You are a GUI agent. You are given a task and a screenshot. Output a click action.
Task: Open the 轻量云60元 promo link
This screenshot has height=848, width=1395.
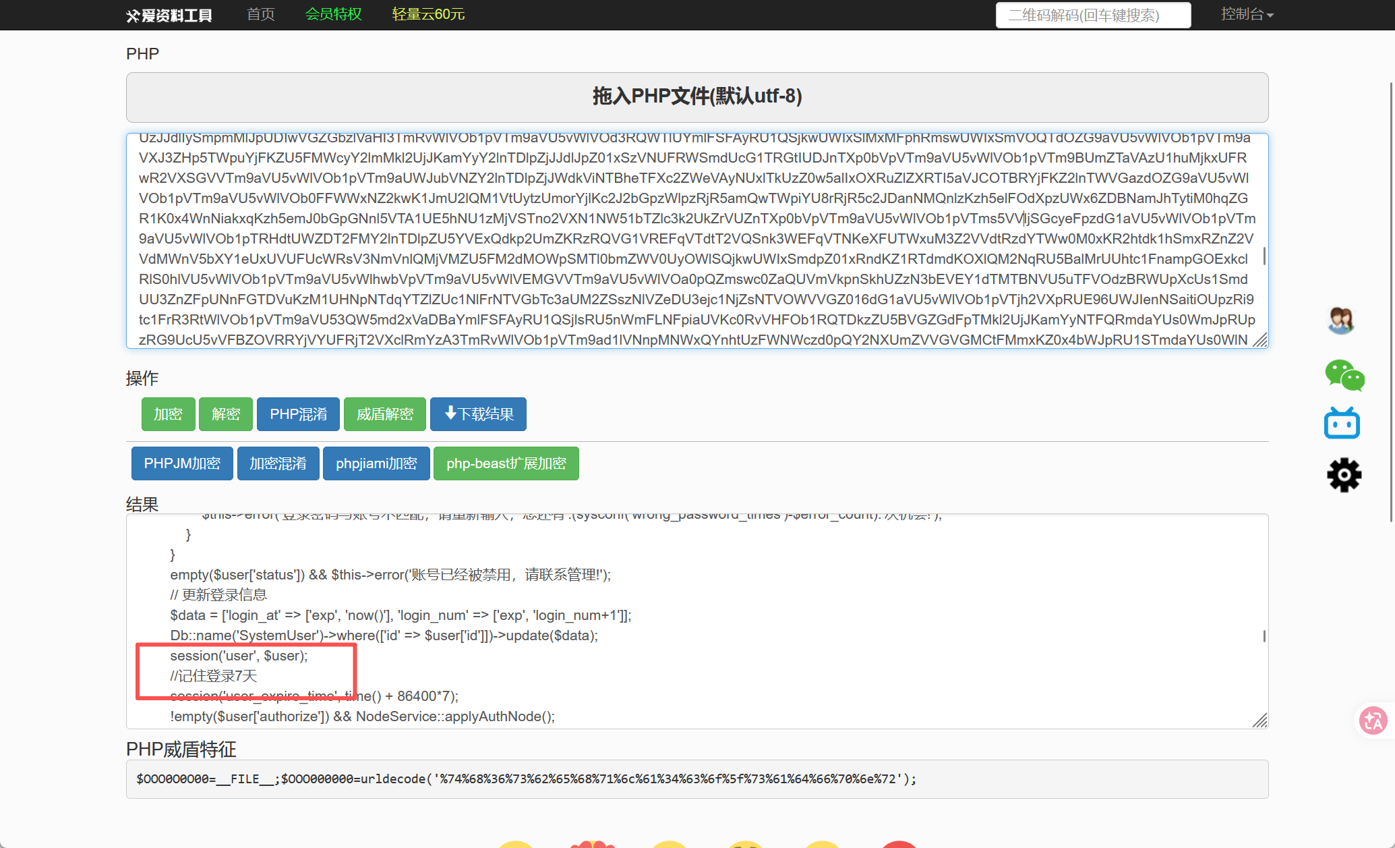(428, 14)
